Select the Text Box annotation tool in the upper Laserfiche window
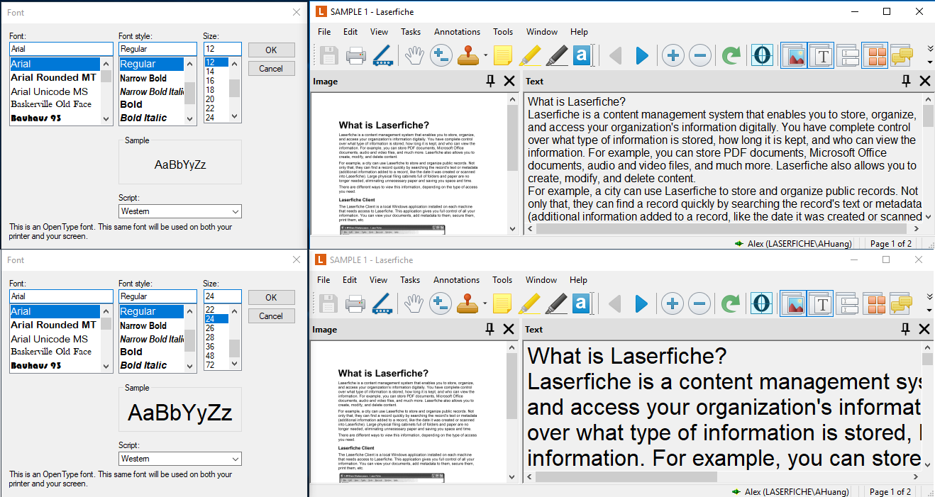 point(582,55)
